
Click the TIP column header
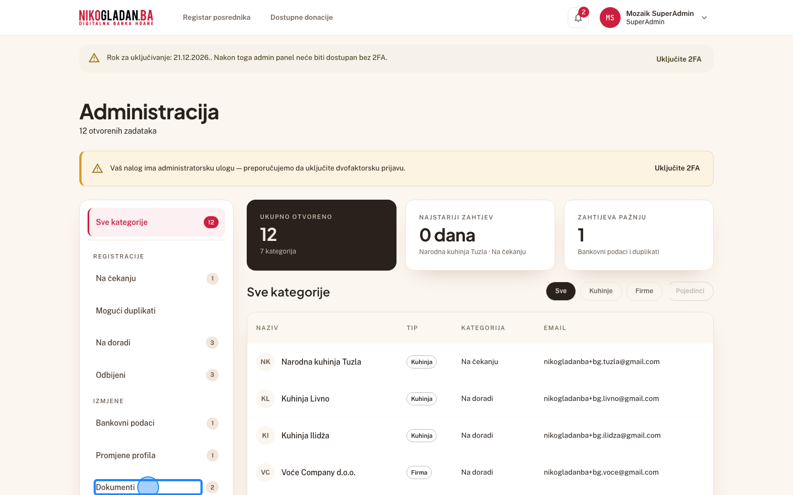(412, 328)
